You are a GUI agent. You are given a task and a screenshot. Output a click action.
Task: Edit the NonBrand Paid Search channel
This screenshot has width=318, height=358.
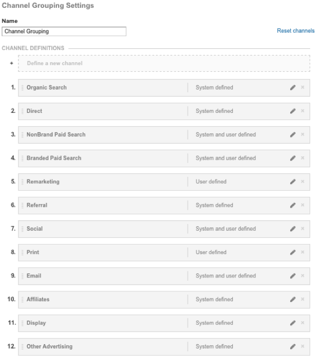point(292,135)
